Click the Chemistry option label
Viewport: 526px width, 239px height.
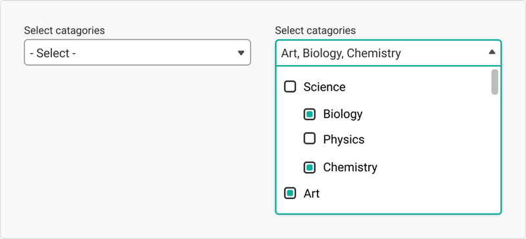350,167
